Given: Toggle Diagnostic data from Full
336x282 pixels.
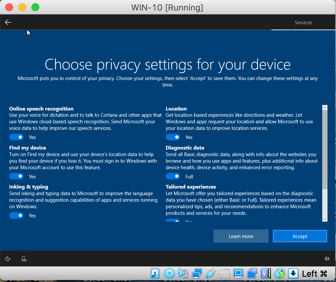Looking at the screenshot, I should tap(173, 176).
